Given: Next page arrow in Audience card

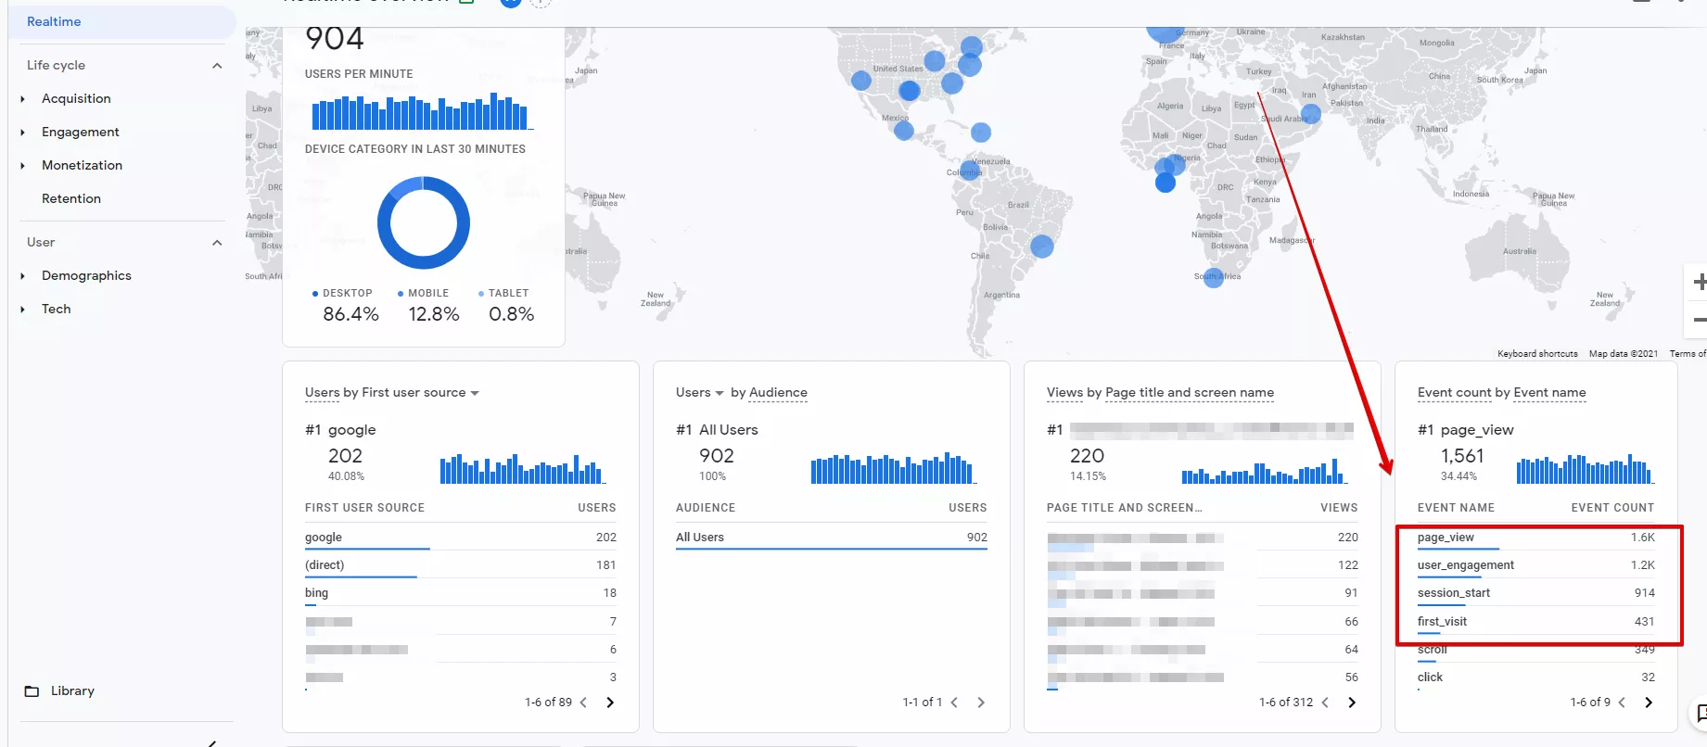Looking at the screenshot, I should coord(981,703).
